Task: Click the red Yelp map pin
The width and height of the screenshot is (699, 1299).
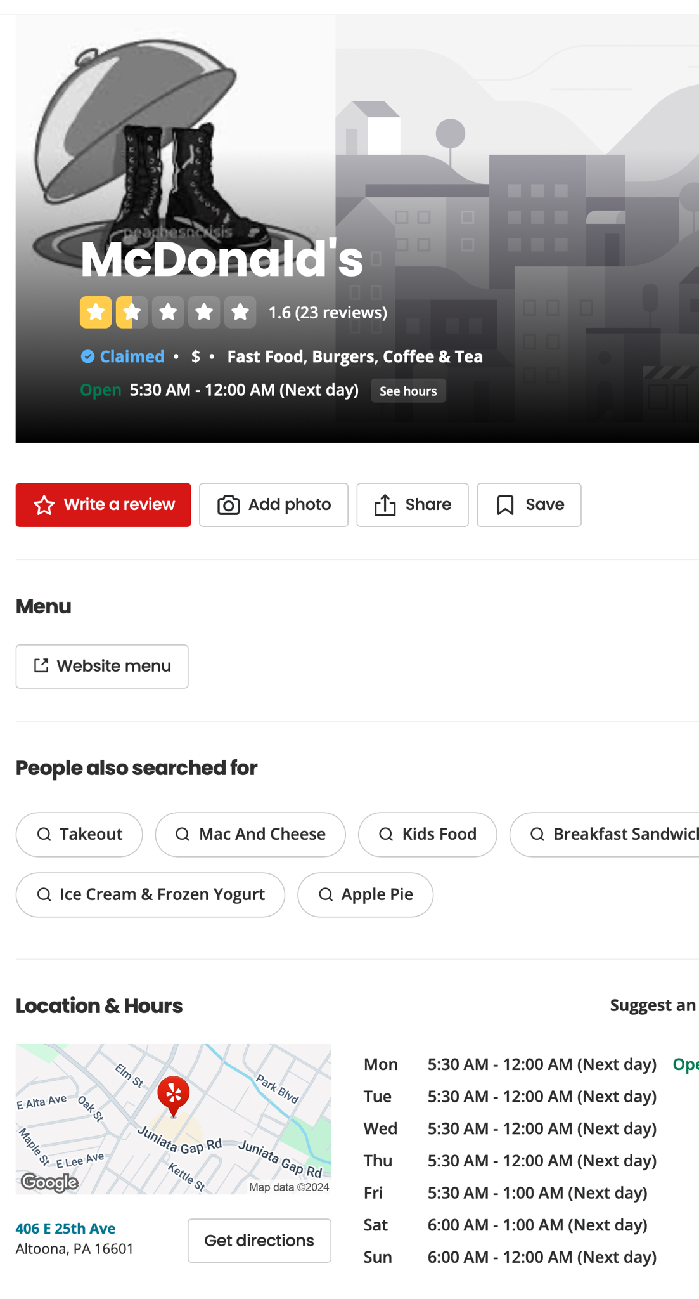Action: (173, 1097)
